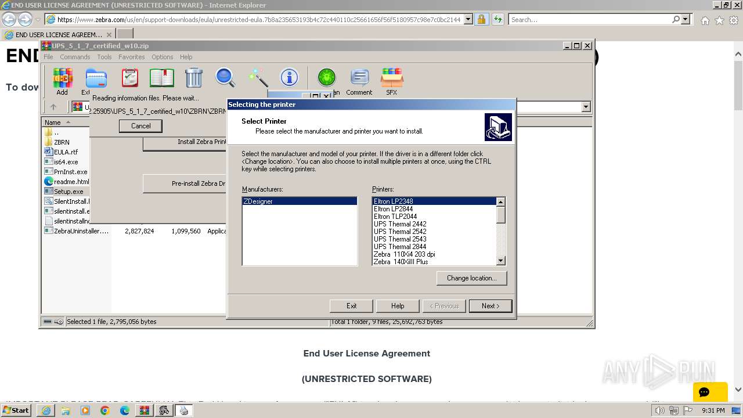Image resolution: width=743 pixels, height=418 pixels.
Task: Open the WinRAR Help menu
Action: [x=186, y=57]
